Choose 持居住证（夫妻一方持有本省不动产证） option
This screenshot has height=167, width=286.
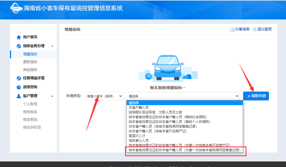pos(185,145)
